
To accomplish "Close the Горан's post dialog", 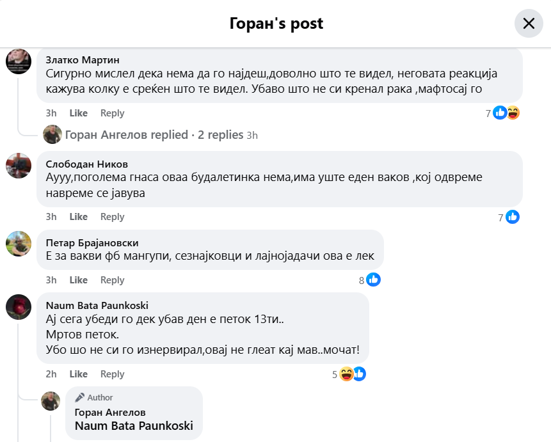I will [529, 24].
